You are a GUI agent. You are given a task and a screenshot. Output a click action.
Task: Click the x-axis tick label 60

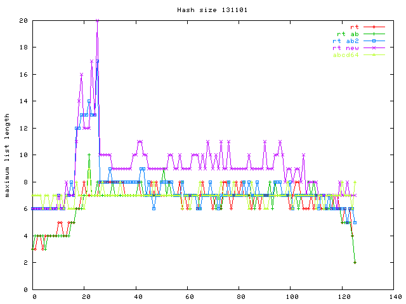[x=190, y=297]
